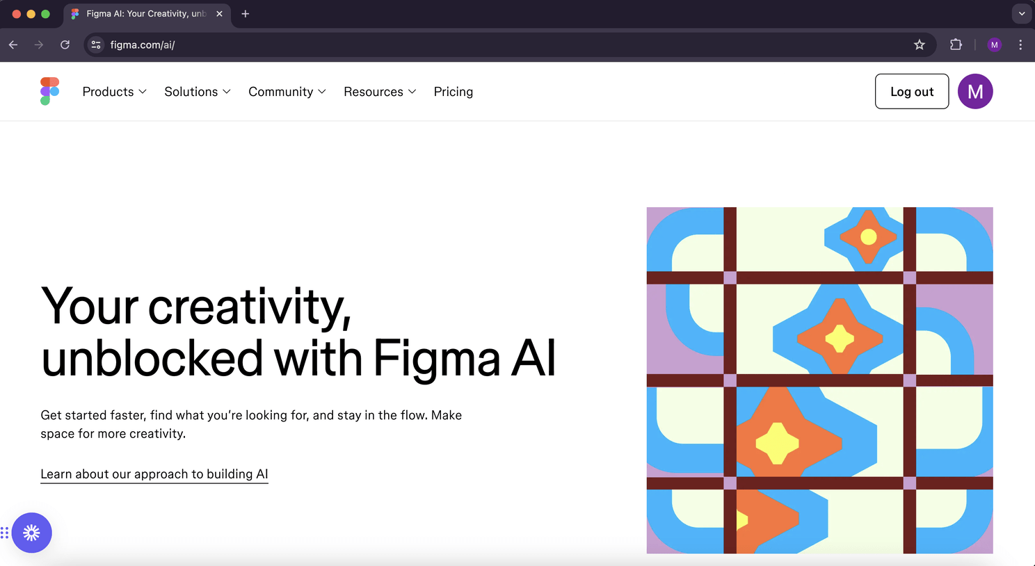The height and width of the screenshot is (566, 1035).
Task: Select the Pricing menu item
Action: click(x=453, y=91)
